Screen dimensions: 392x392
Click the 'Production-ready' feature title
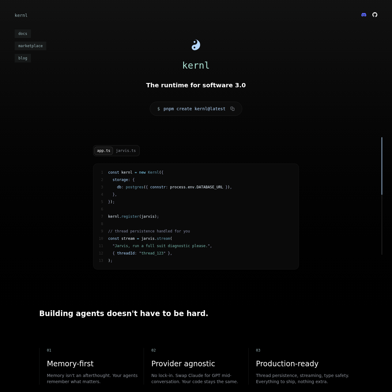point(287,364)
